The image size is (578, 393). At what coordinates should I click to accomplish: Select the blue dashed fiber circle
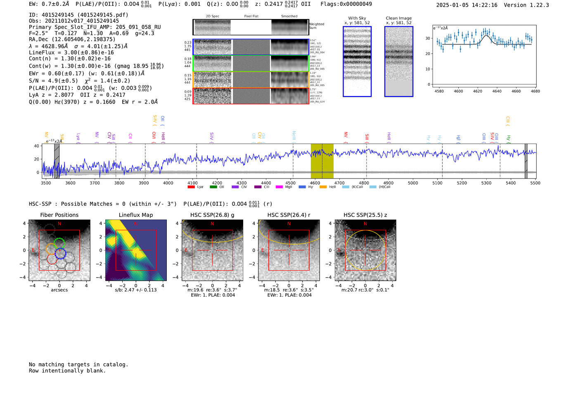[60, 254]
